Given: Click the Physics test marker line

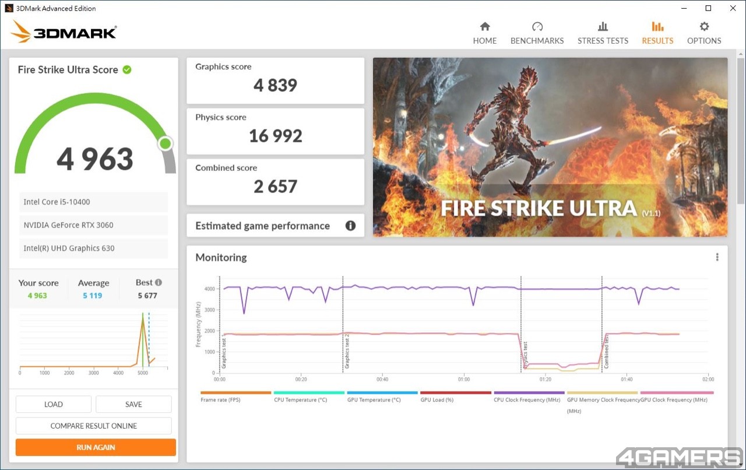Looking at the screenshot, I should tap(521, 324).
